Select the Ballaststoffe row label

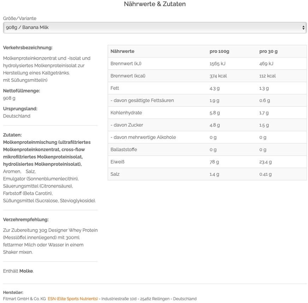pyautogui.click(x=124, y=149)
